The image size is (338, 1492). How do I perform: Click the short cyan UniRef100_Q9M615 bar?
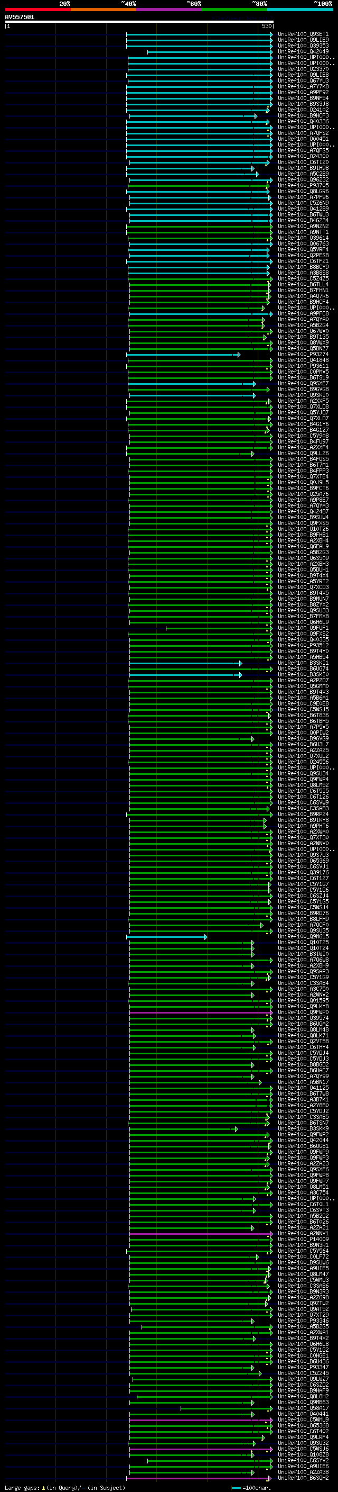point(166,937)
